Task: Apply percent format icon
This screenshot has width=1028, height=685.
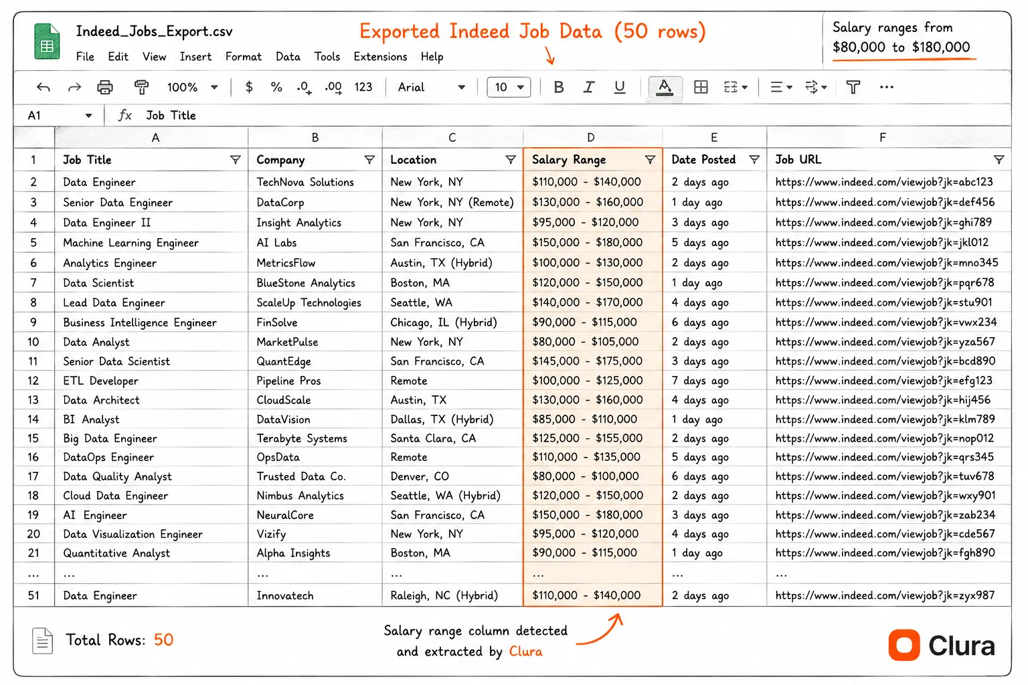Action: point(276,87)
